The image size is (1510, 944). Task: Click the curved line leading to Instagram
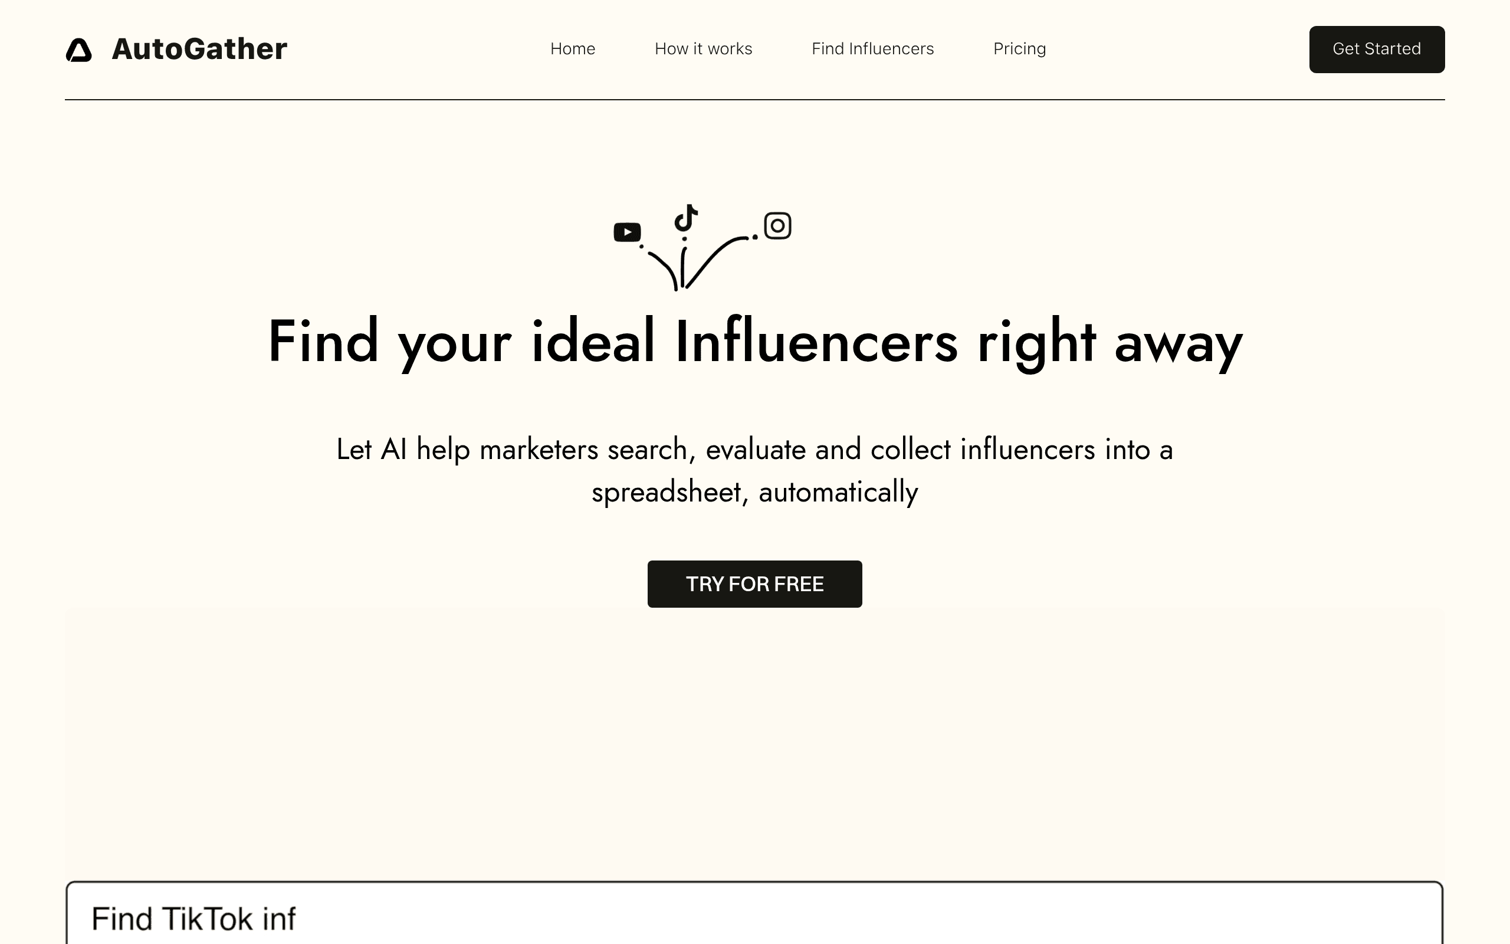(x=715, y=261)
